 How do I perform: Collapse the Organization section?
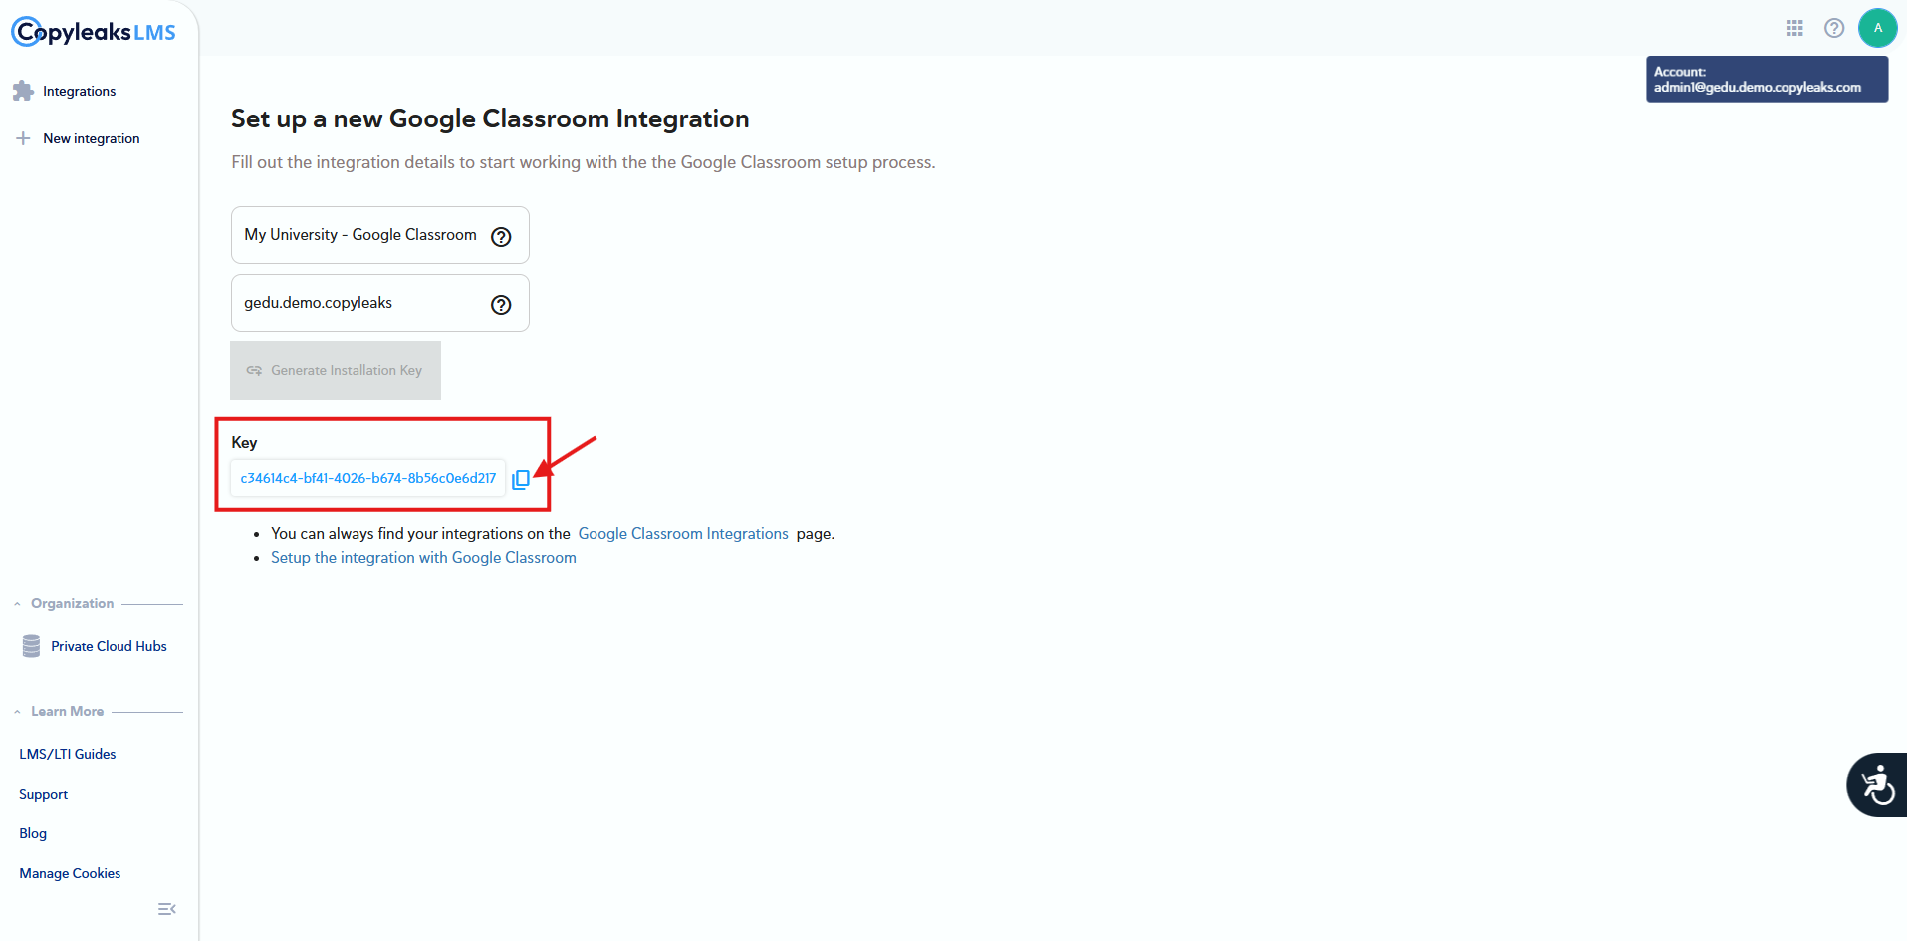coord(18,604)
